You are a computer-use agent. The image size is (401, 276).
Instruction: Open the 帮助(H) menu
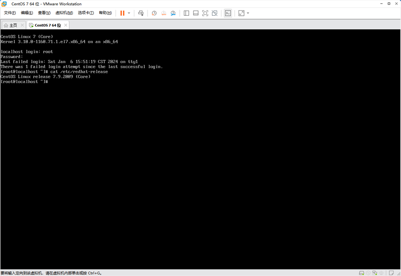[105, 13]
